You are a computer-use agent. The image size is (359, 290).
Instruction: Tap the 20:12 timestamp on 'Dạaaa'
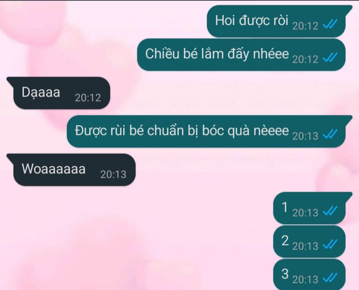point(88,98)
